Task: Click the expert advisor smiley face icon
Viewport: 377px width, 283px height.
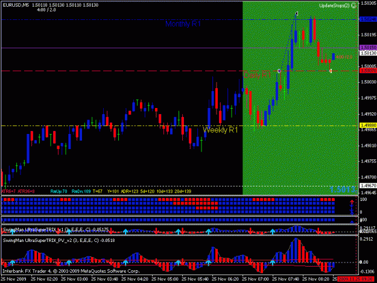Action: pos(353,5)
